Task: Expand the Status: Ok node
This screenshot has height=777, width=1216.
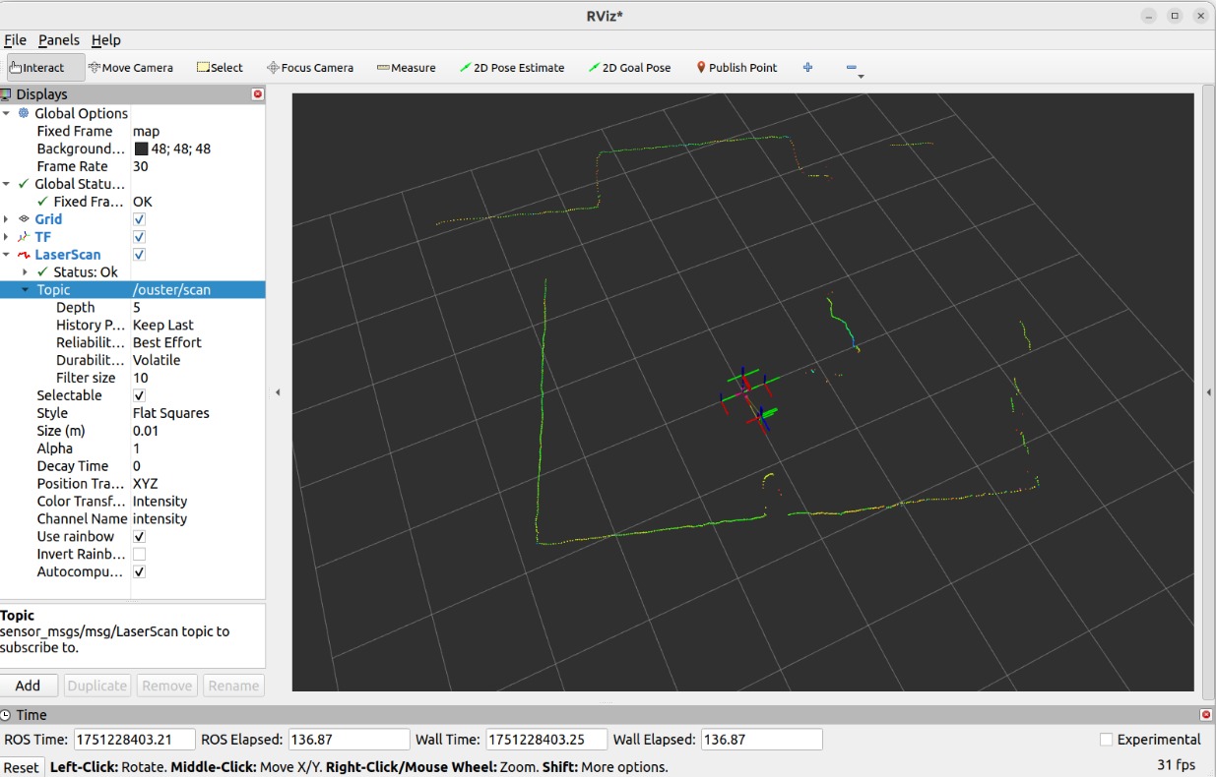Action: coord(25,272)
